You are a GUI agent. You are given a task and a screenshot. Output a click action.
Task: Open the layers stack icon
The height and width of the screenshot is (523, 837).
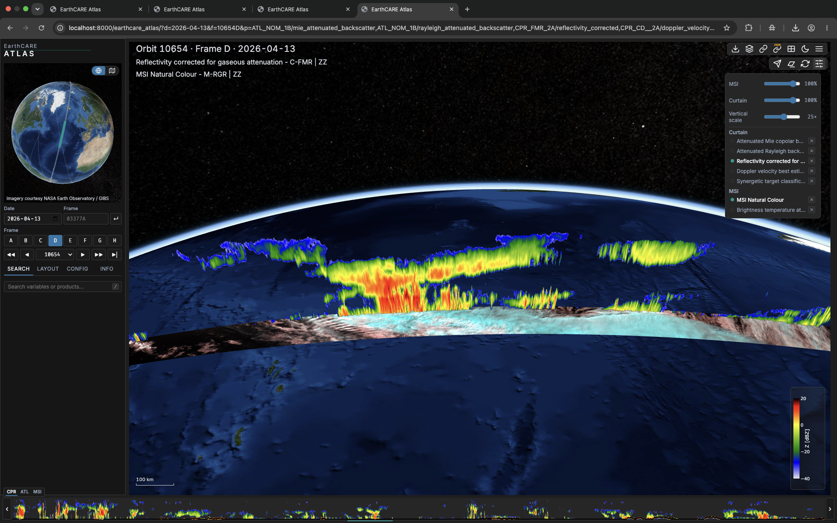pos(749,49)
